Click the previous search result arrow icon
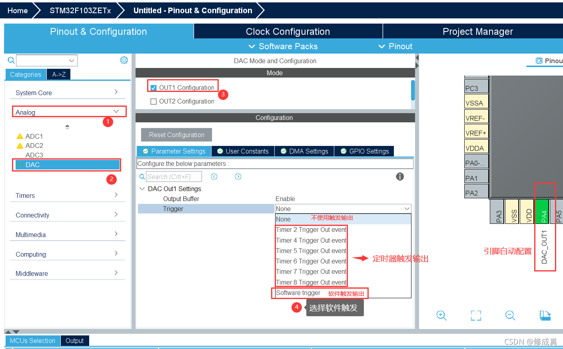 click(x=214, y=177)
